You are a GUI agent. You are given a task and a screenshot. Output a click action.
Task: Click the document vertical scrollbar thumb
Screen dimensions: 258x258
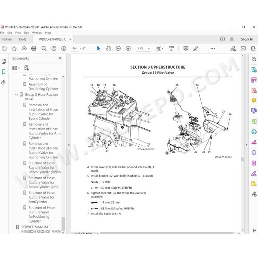pos(243,159)
